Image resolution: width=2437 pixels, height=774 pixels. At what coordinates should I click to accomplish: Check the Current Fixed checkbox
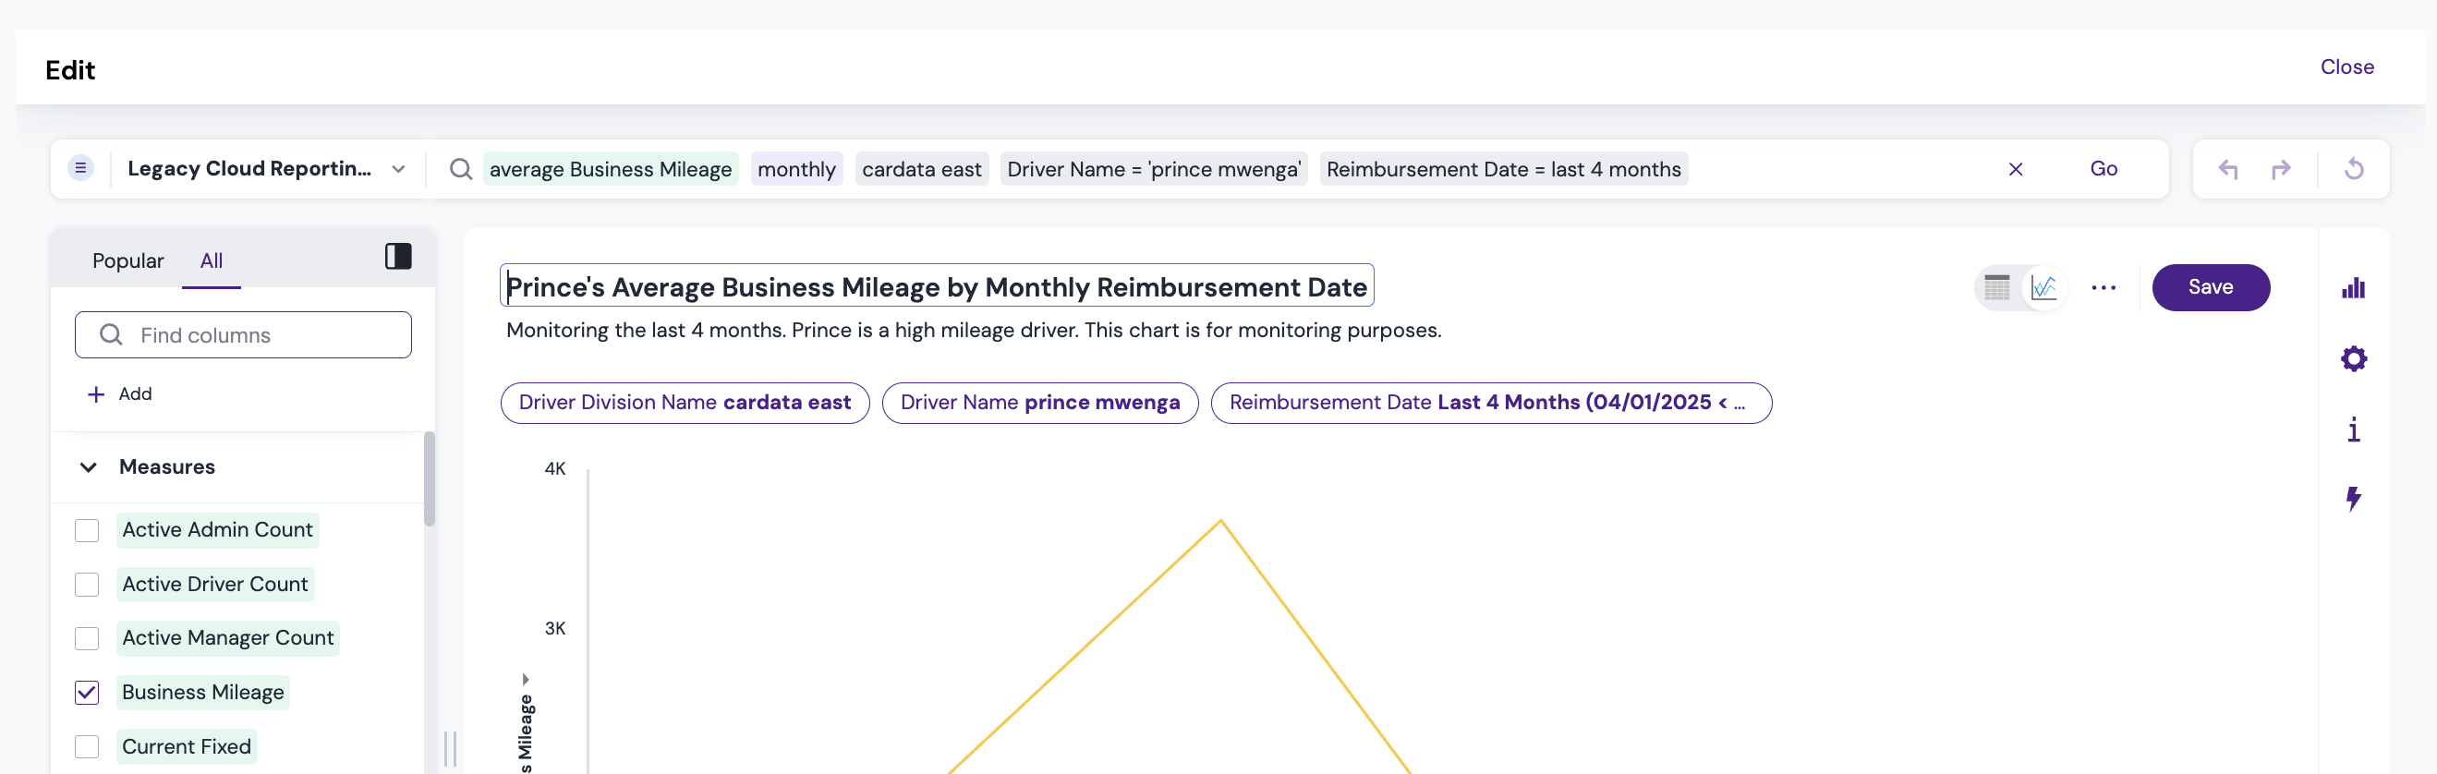click(x=87, y=747)
